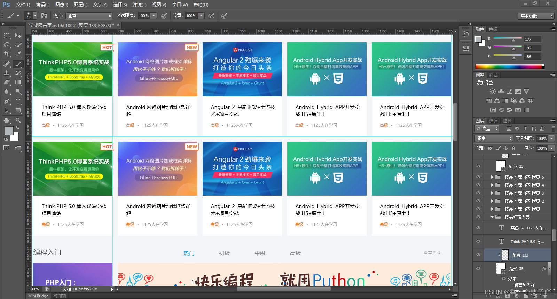The image size is (557, 299).
Task: Select the Quick Selection tool
Action: click(x=18, y=45)
